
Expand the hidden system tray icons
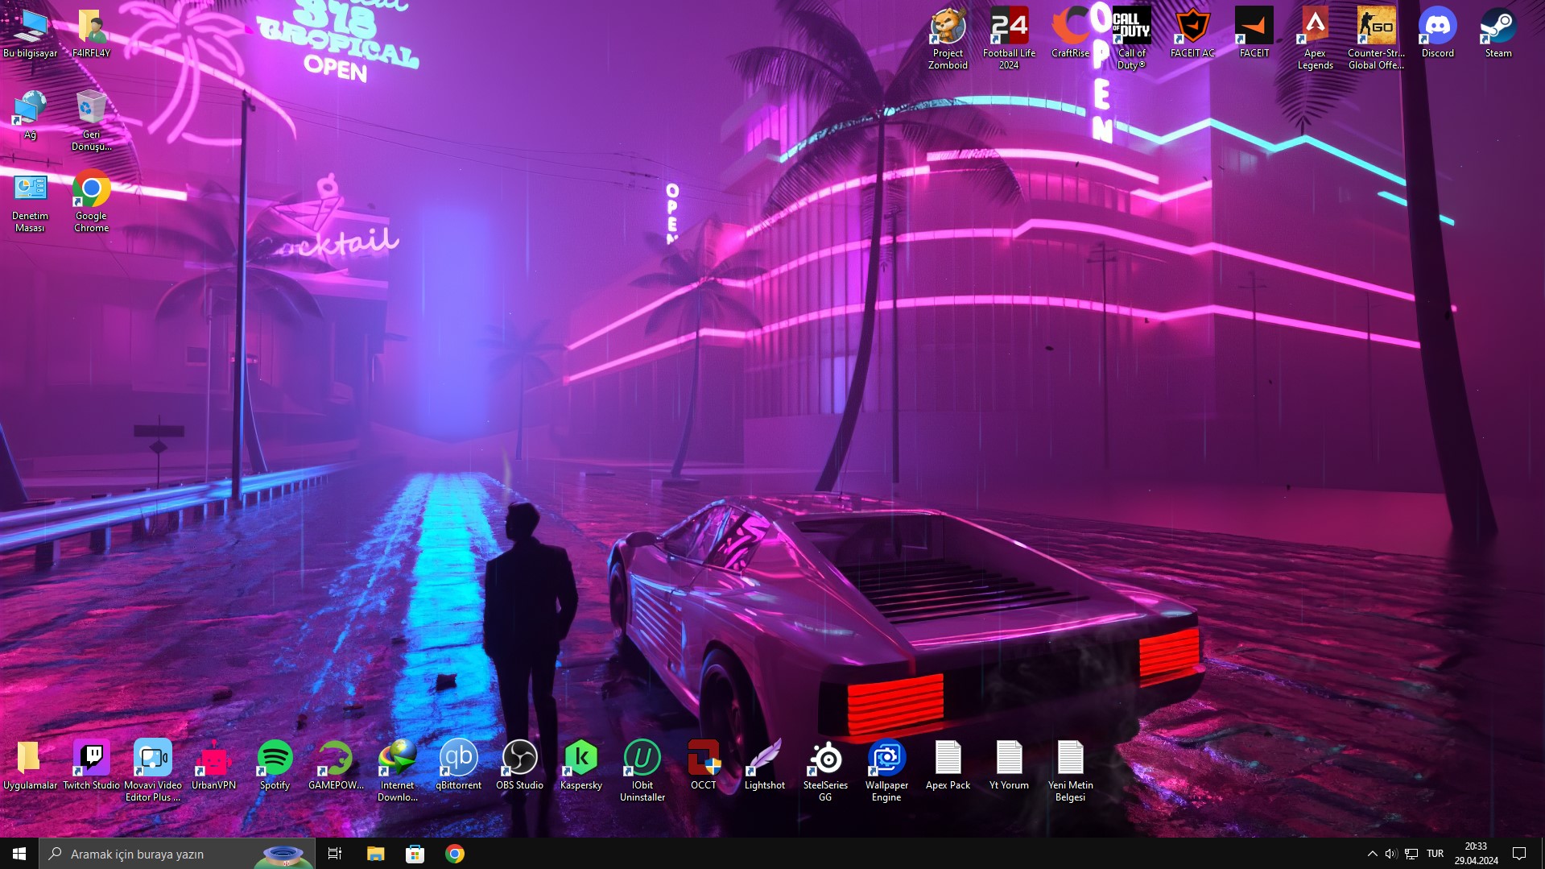click(x=1372, y=854)
